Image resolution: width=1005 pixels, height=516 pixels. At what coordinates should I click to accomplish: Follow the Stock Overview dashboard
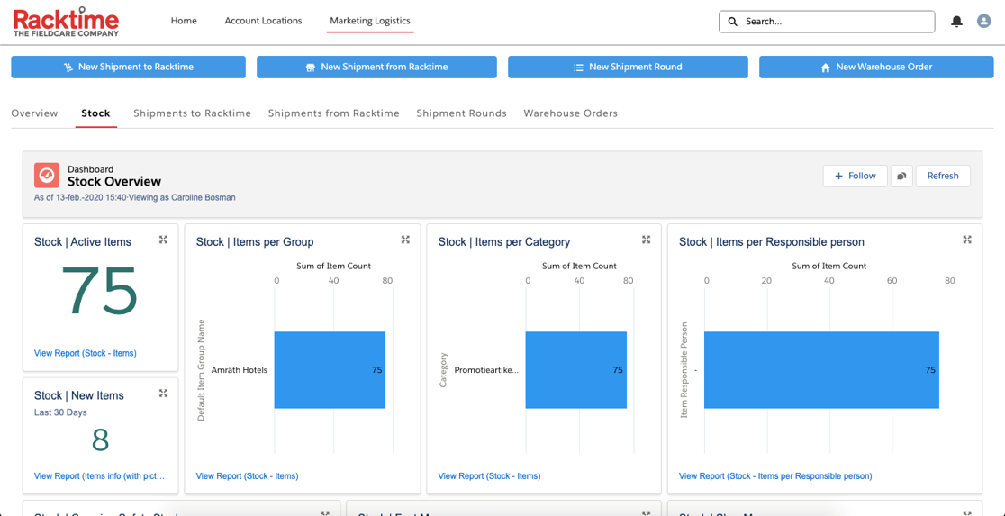(x=855, y=176)
